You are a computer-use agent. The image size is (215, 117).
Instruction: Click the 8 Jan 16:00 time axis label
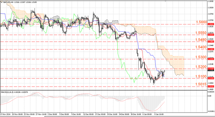[159, 114]
